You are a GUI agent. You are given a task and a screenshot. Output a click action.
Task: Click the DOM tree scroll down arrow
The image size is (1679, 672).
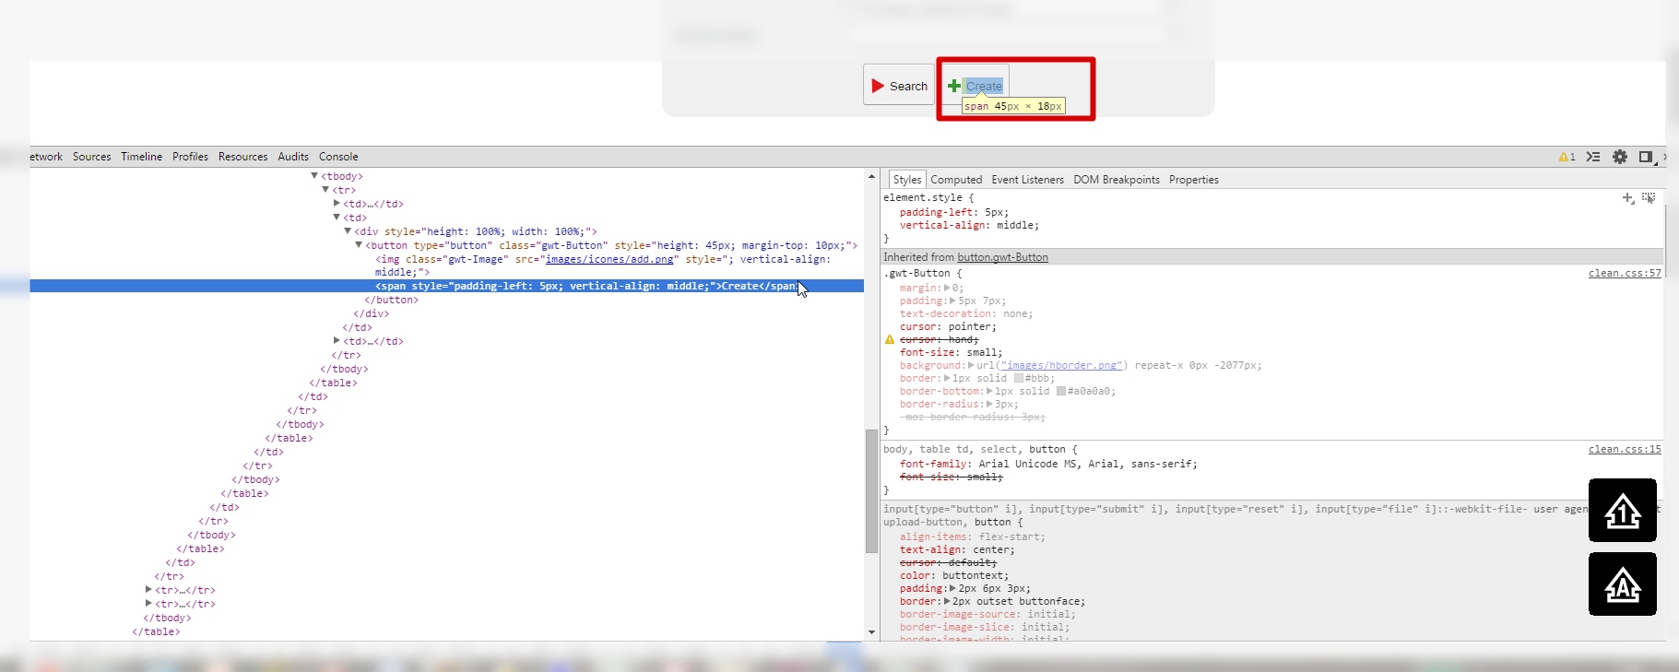(x=871, y=632)
